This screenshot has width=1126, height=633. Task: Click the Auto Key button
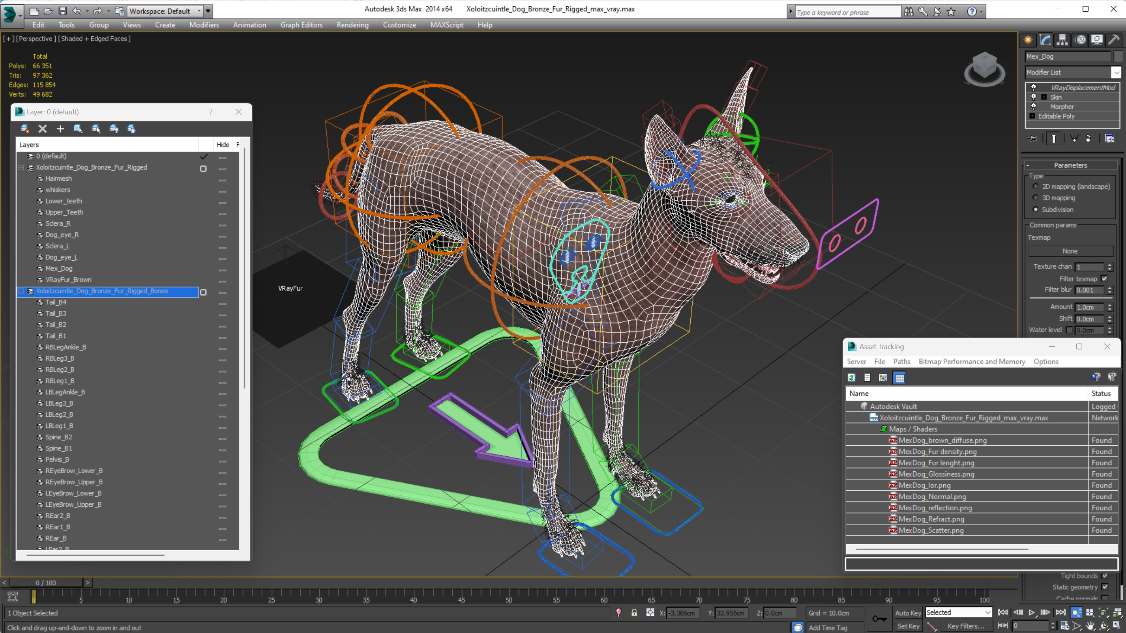coord(908,613)
